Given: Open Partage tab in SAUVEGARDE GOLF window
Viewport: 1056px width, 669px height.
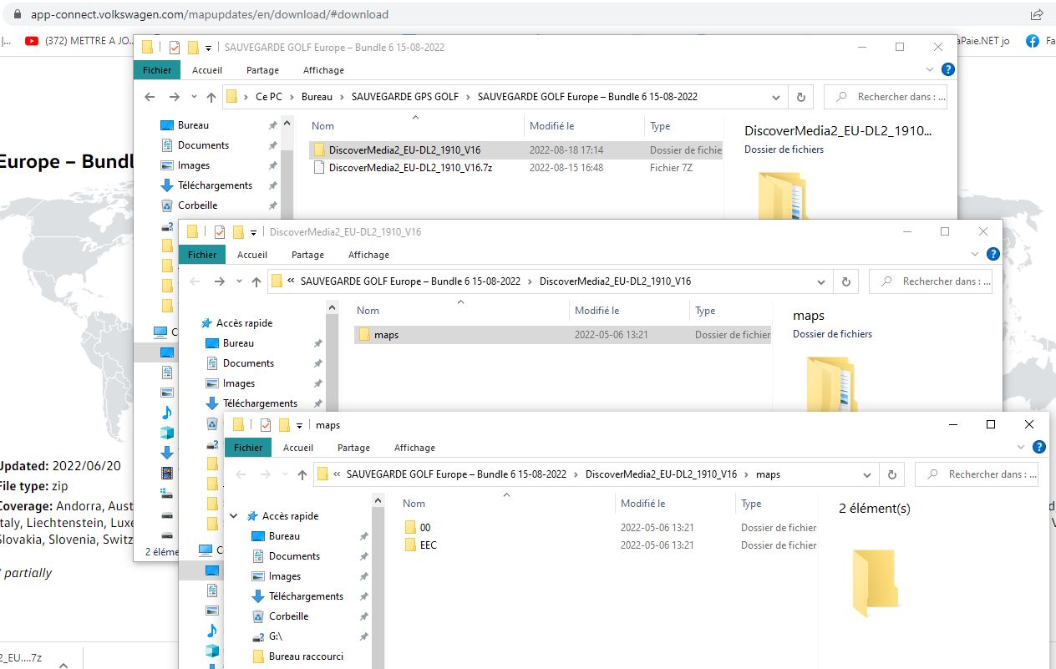Looking at the screenshot, I should point(262,70).
